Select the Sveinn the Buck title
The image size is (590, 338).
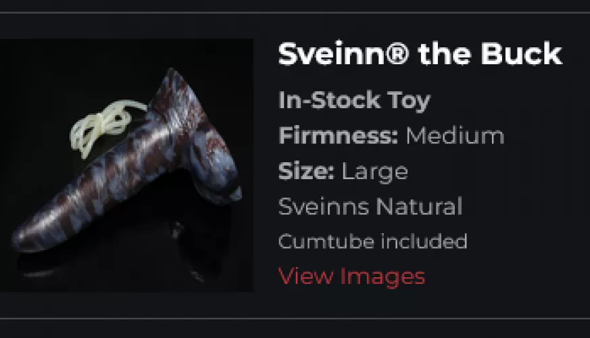420,54
